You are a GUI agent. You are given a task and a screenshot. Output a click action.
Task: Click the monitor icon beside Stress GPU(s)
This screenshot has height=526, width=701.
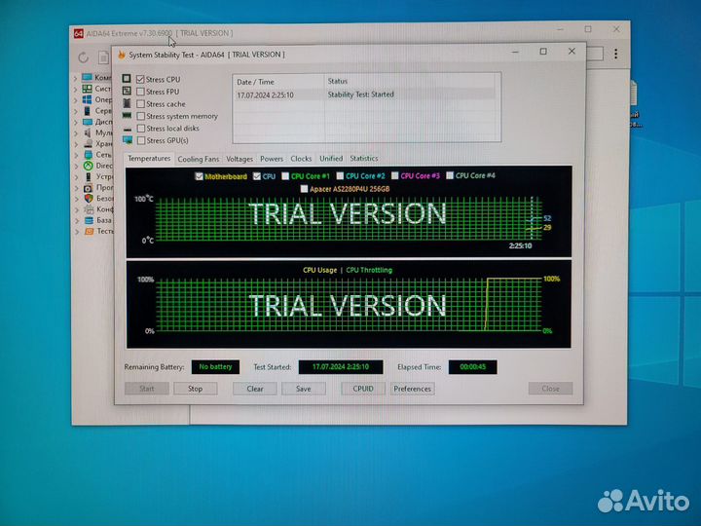pos(128,140)
